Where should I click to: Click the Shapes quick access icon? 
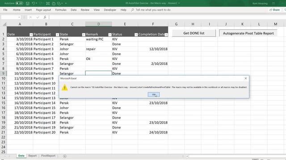59,3
